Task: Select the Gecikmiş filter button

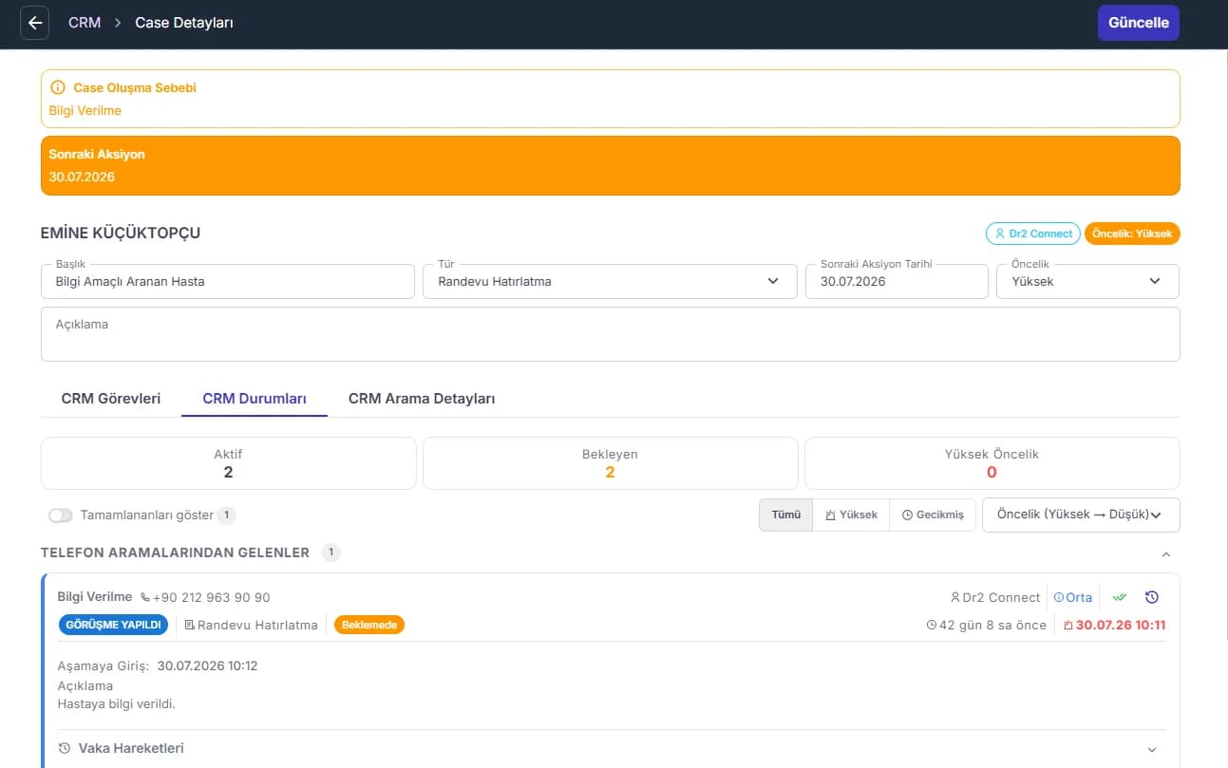Action: pyautogui.click(x=933, y=515)
